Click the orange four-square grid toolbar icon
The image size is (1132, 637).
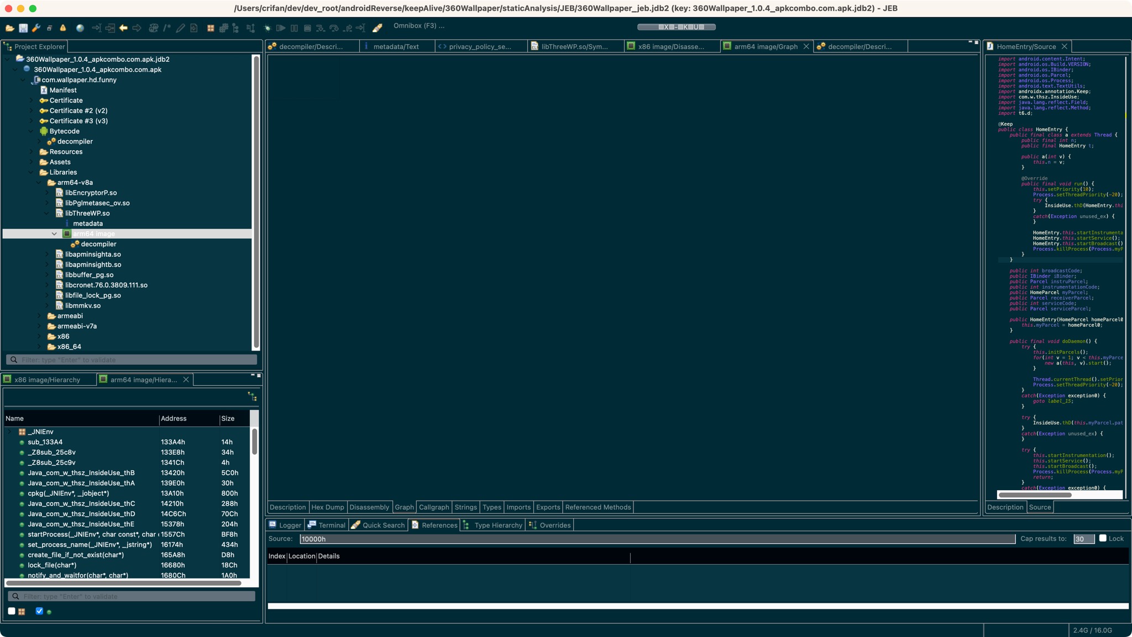211,28
